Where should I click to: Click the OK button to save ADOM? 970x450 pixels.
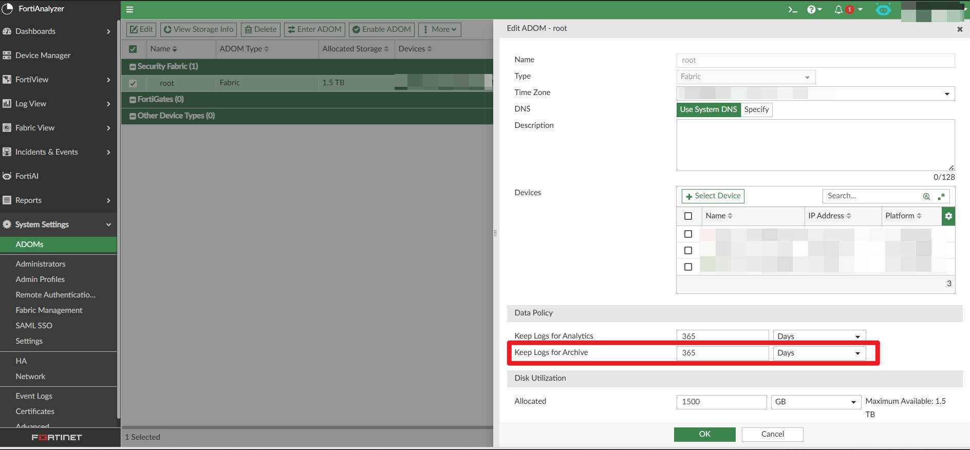pyautogui.click(x=704, y=434)
